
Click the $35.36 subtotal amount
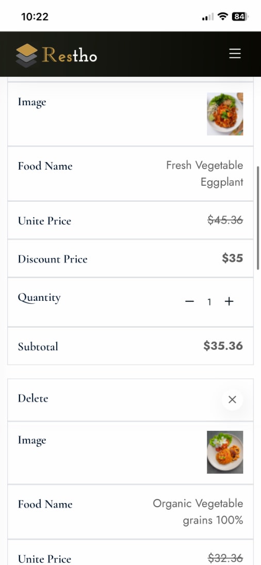click(x=223, y=346)
